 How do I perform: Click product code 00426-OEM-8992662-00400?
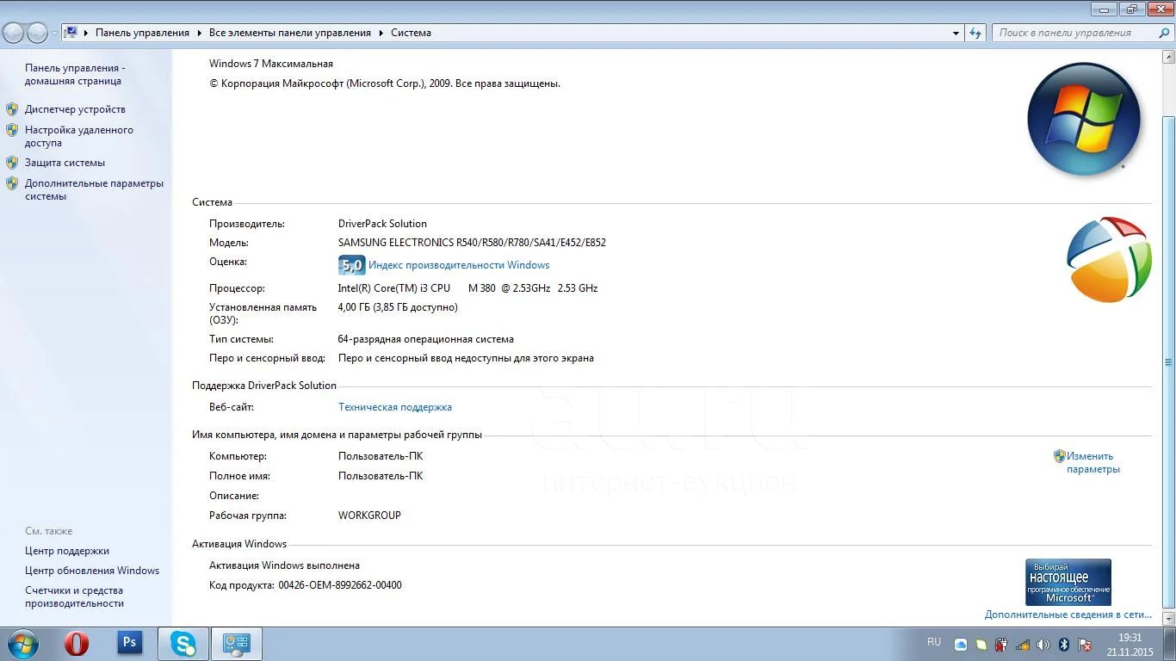(x=340, y=585)
